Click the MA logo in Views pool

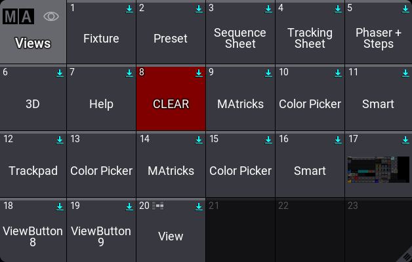pos(19,16)
